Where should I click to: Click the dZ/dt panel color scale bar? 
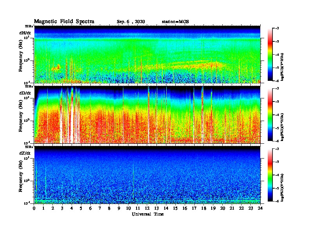(x=270, y=175)
